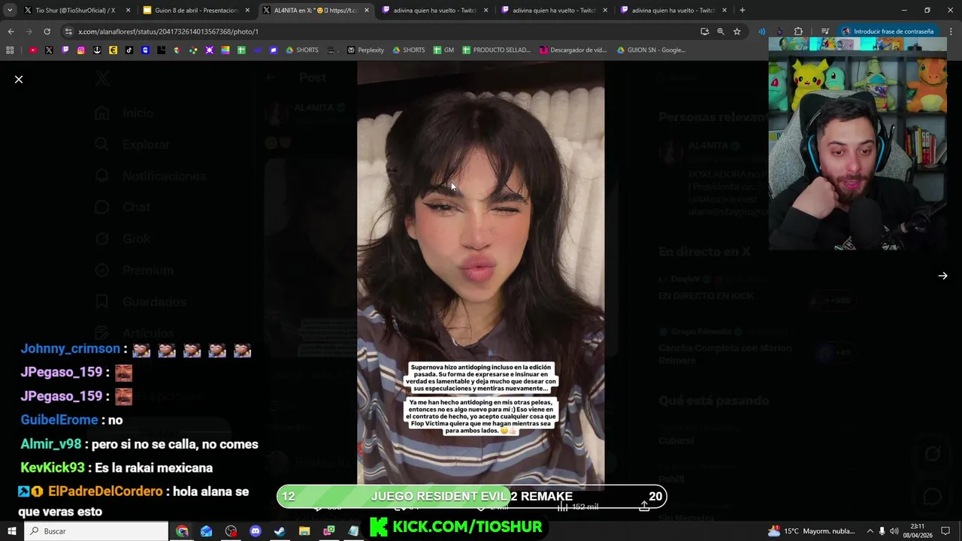Switch to the Tio Shur X tab
962x541 pixels.
point(75,11)
